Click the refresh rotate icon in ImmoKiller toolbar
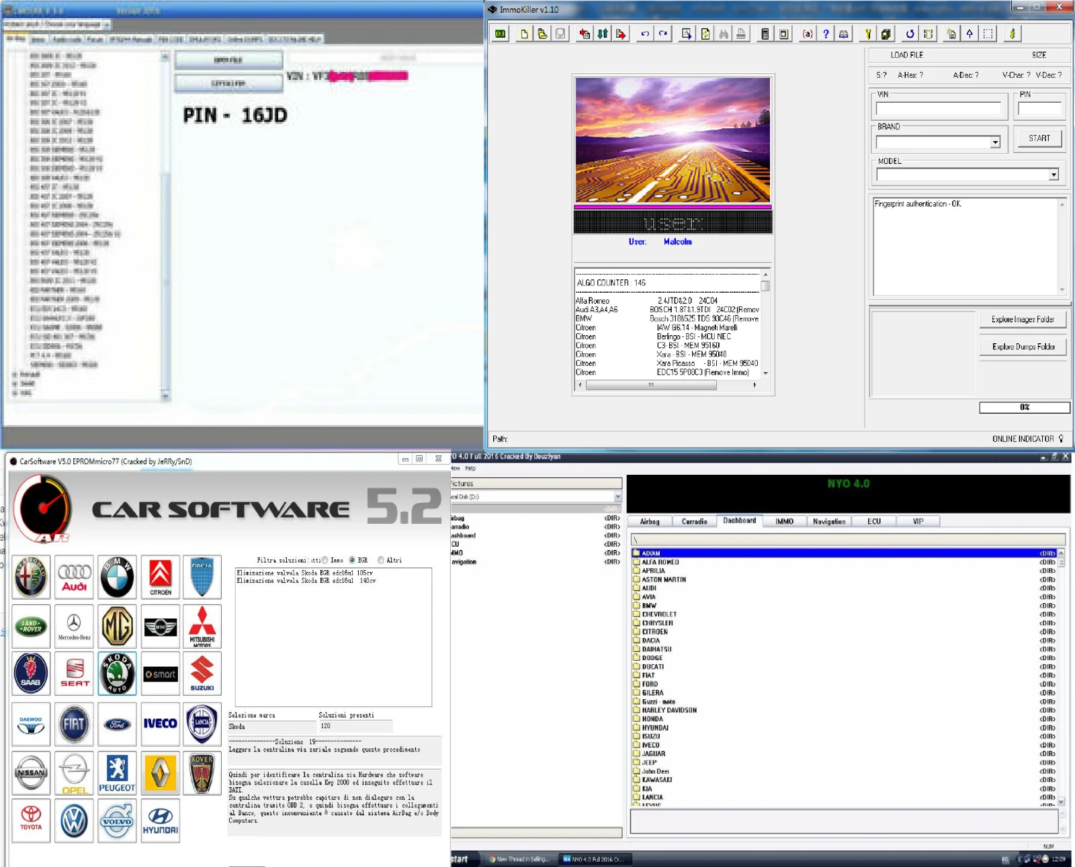Viewport: 1075px width, 867px height. coord(910,34)
